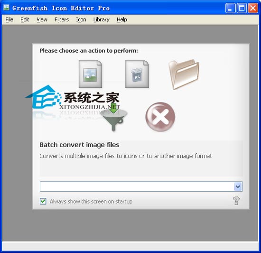Open the Library menu
The width and height of the screenshot is (261, 253).
(x=102, y=19)
